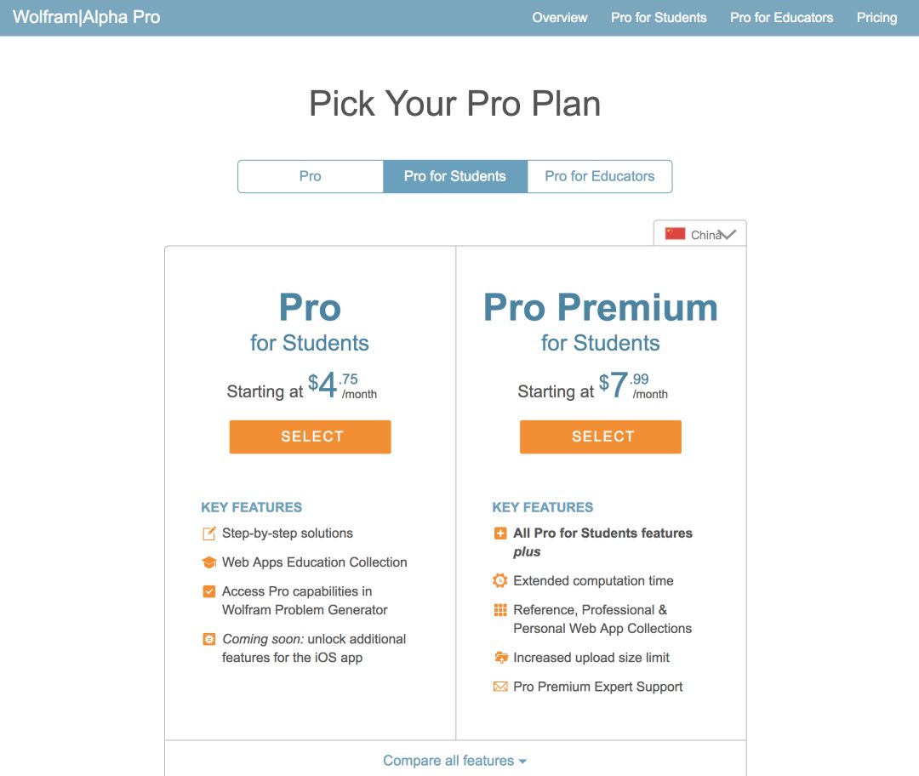The width and height of the screenshot is (919, 776).
Task: Expand Compare all features
Action: 454,761
